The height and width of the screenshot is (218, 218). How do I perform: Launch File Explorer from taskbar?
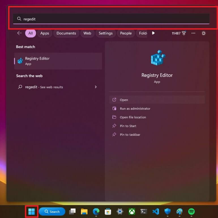(x=84, y=211)
